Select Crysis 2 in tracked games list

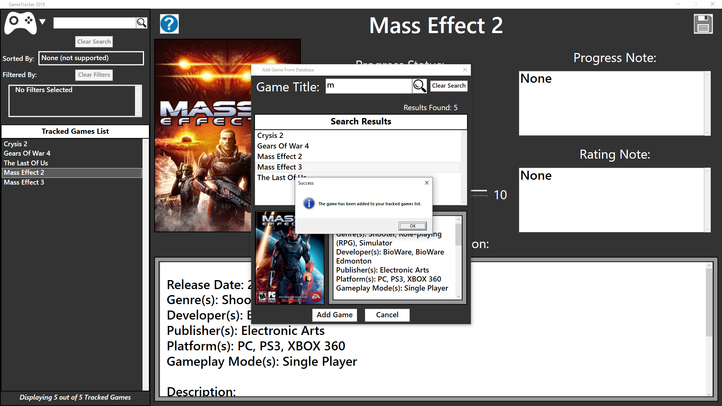coord(15,144)
